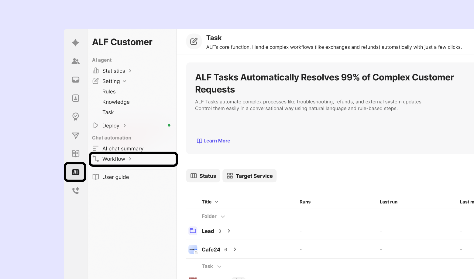Open the inbox icon in sidebar
This screenshot has height=279, width=474.
75,80
